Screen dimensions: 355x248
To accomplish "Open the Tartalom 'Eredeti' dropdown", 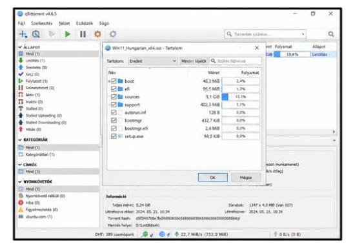I will click(153, 61).
